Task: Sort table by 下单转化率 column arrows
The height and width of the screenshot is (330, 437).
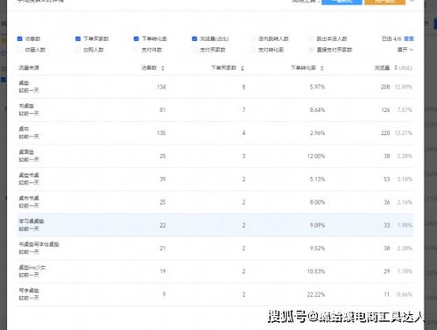Action: [322, 68]
